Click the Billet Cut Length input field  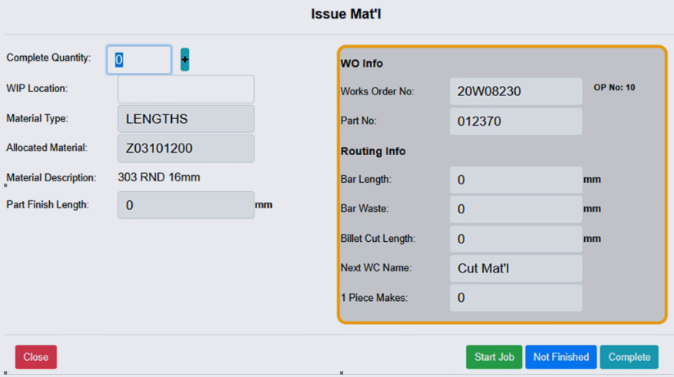pos(516,239)
